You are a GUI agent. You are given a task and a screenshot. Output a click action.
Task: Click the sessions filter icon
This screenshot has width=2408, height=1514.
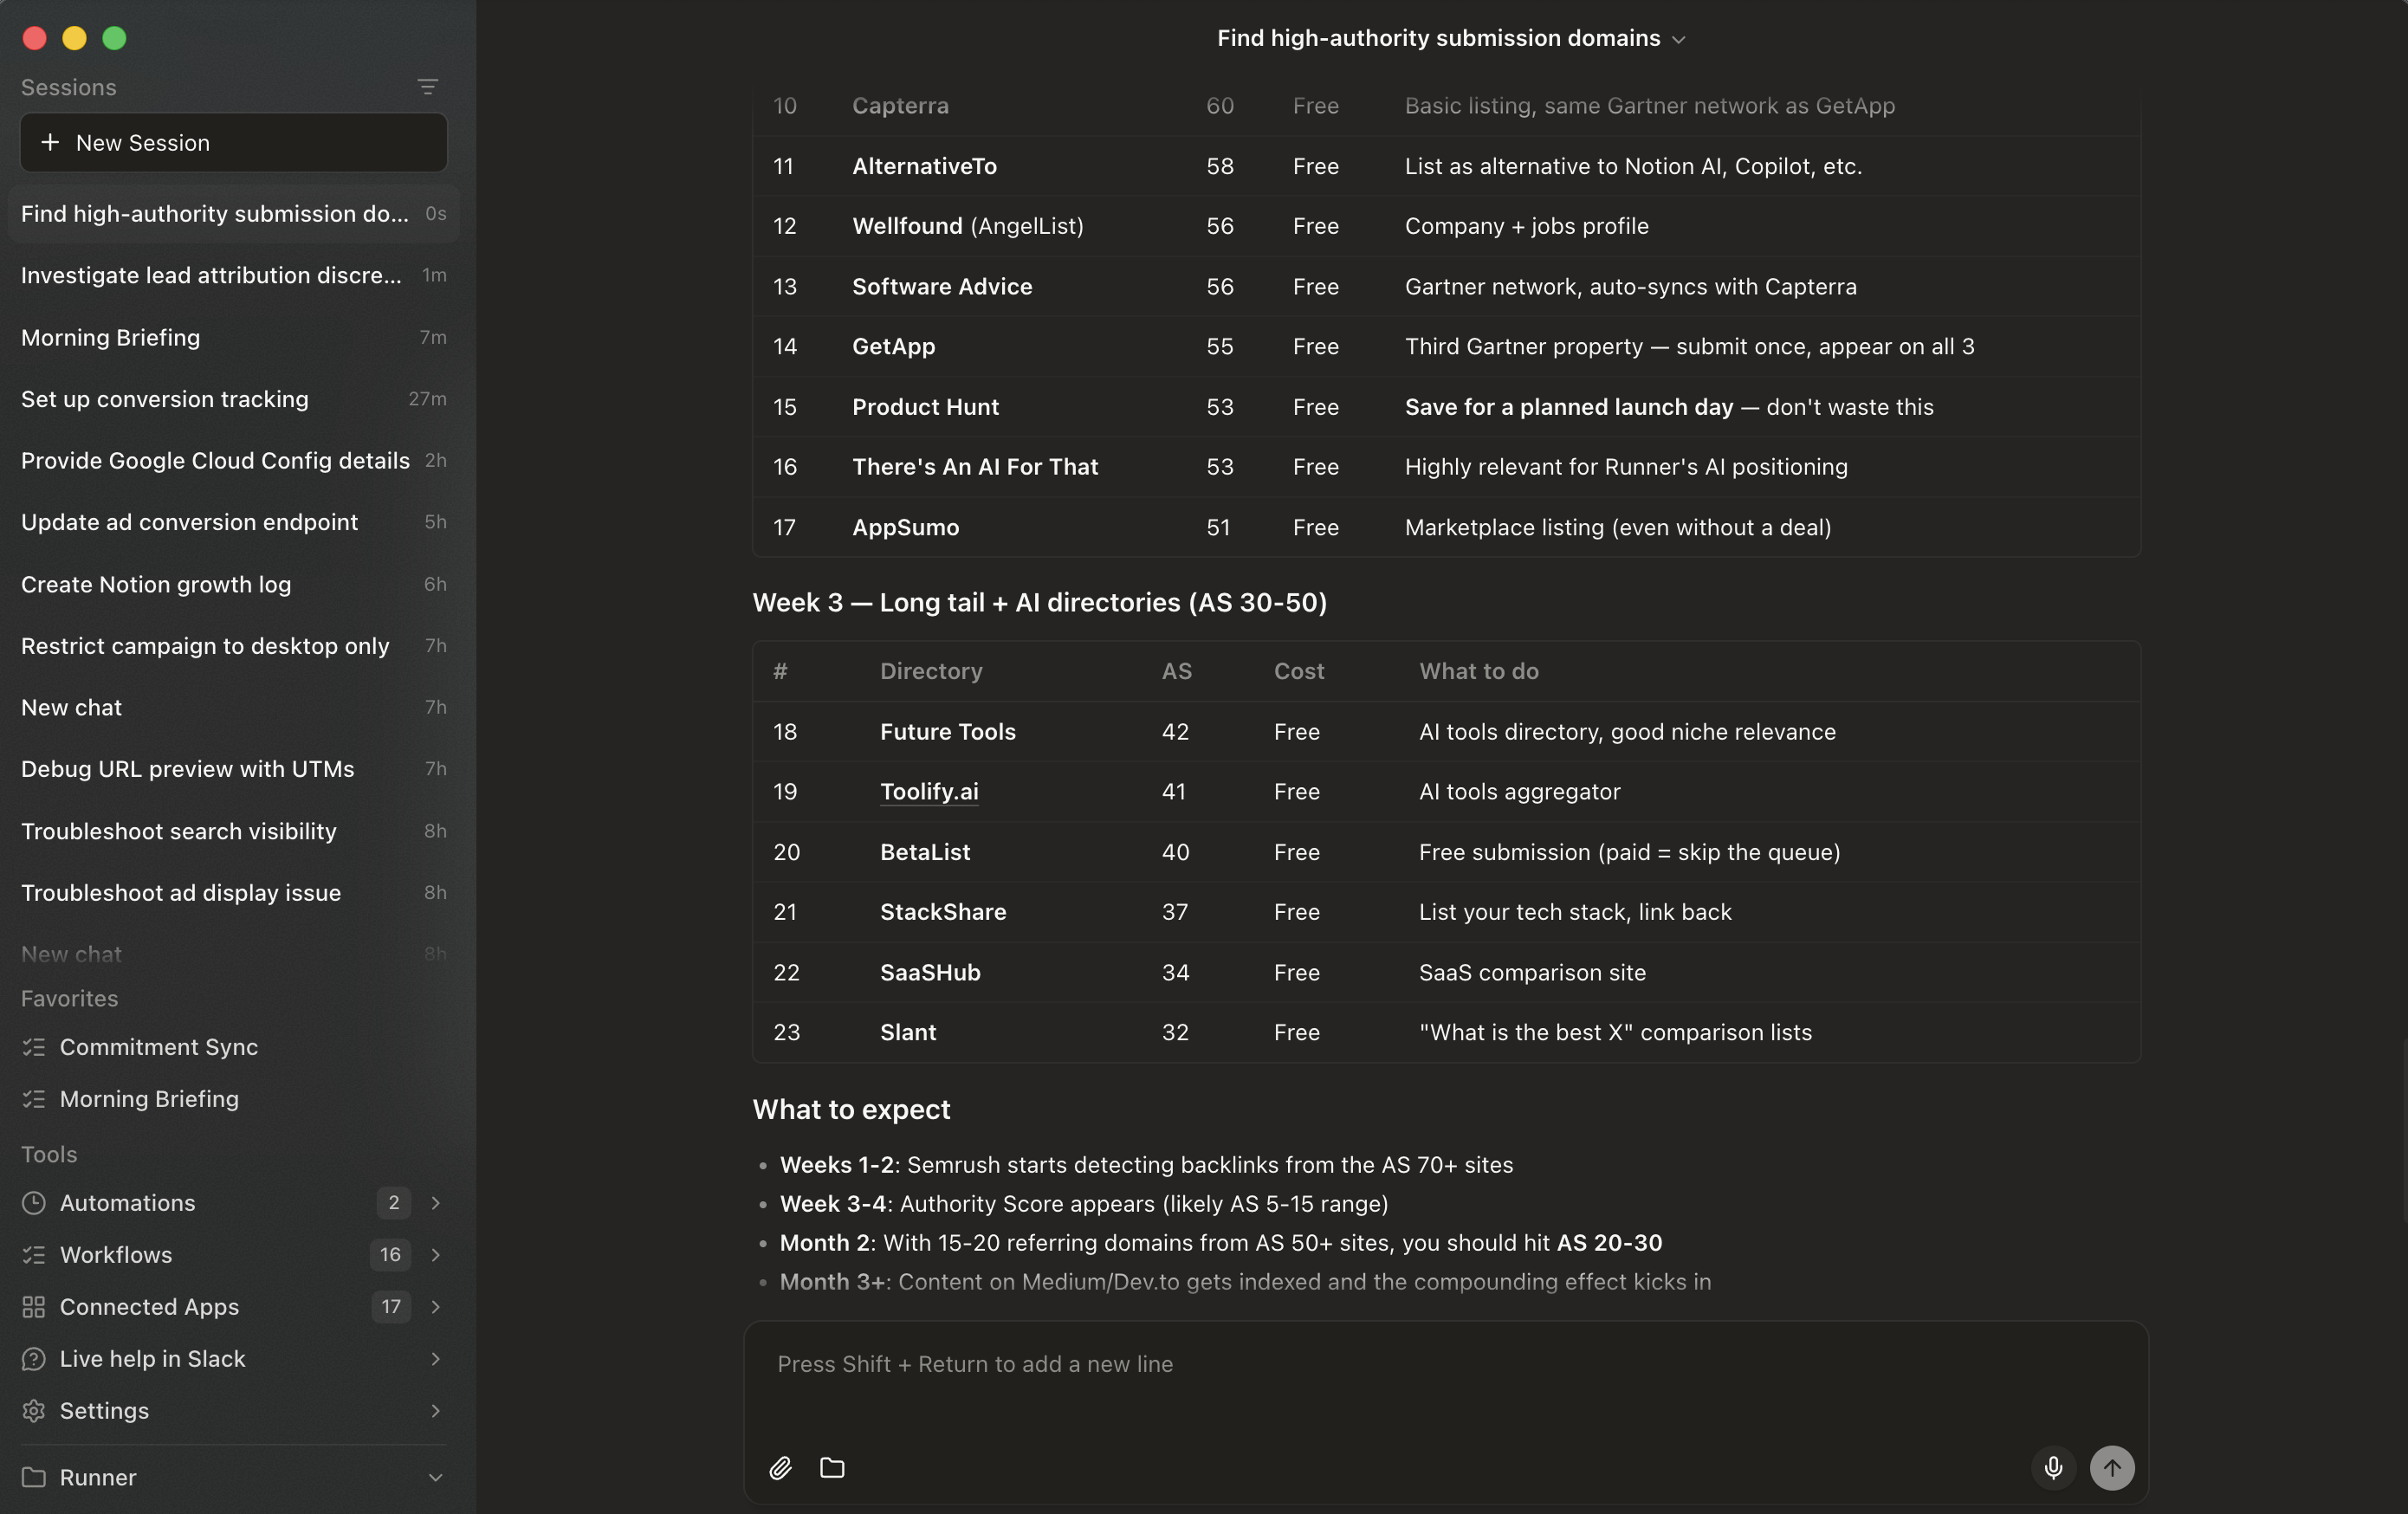pos(427,87)
